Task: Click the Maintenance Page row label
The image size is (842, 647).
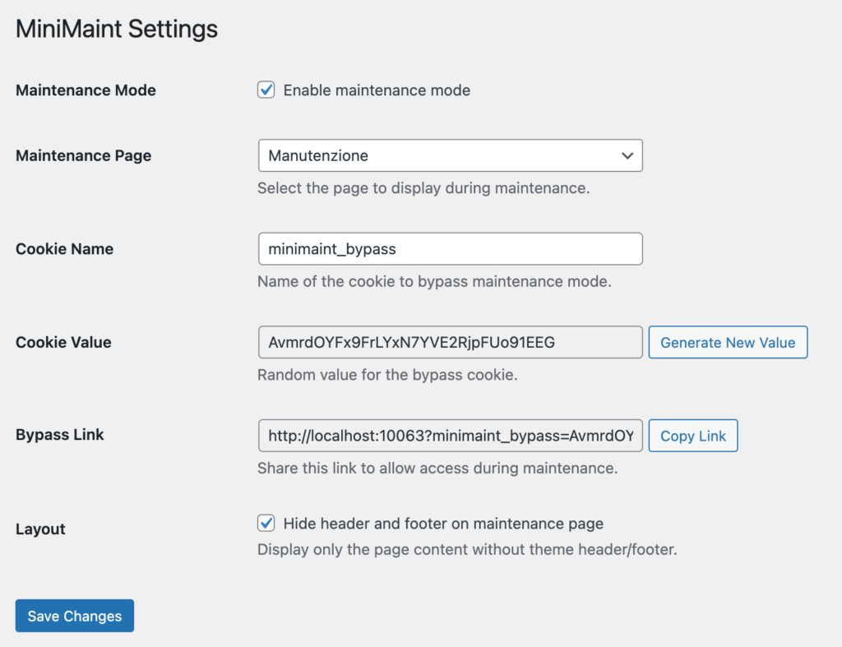Action: pyautogui.click(x=83, y=155)
